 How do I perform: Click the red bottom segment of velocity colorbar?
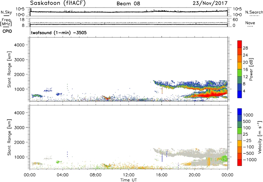pyautogui.click(x=240, y=163)
